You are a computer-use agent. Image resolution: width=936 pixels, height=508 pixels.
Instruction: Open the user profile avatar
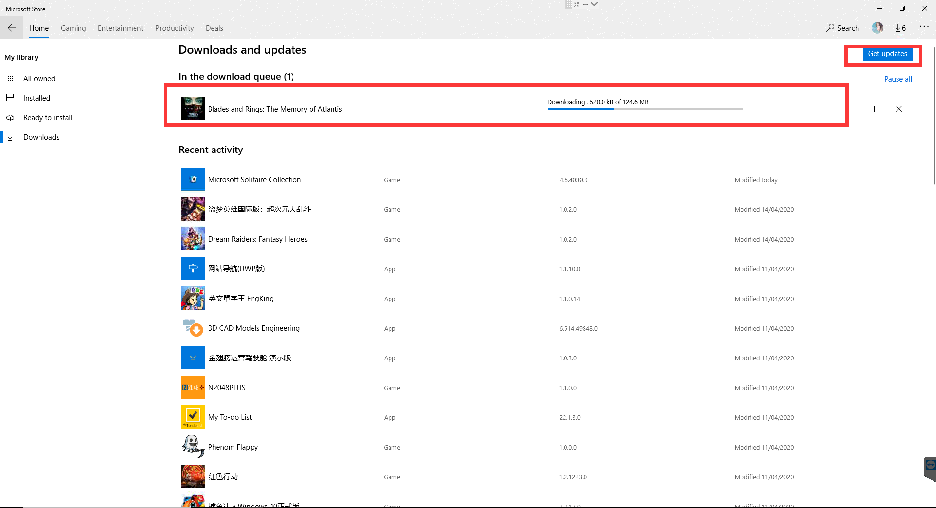coord(877,28)
